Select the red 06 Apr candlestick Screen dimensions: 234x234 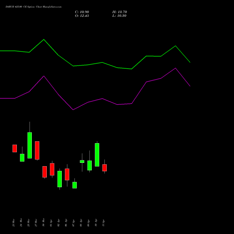tap(67, 175)
